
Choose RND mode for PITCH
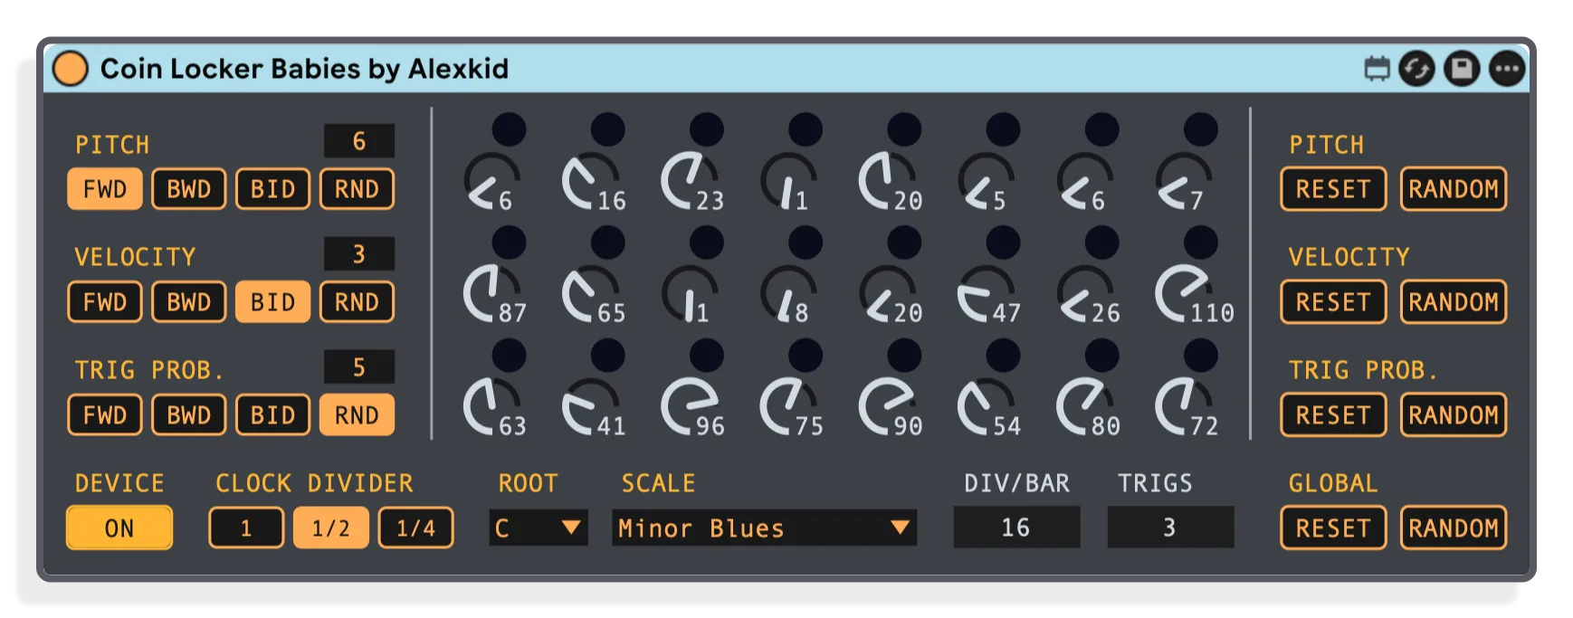point(357,189)
